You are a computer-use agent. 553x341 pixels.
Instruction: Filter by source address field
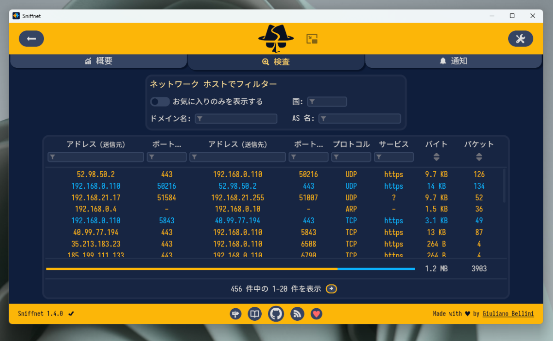tap(96, 157)
